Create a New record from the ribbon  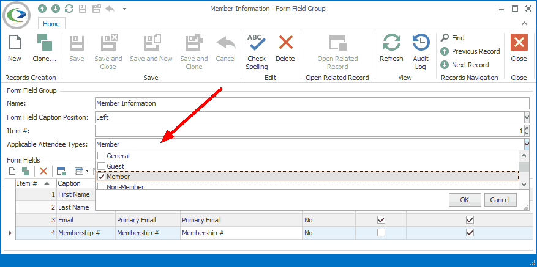(15, 49)
